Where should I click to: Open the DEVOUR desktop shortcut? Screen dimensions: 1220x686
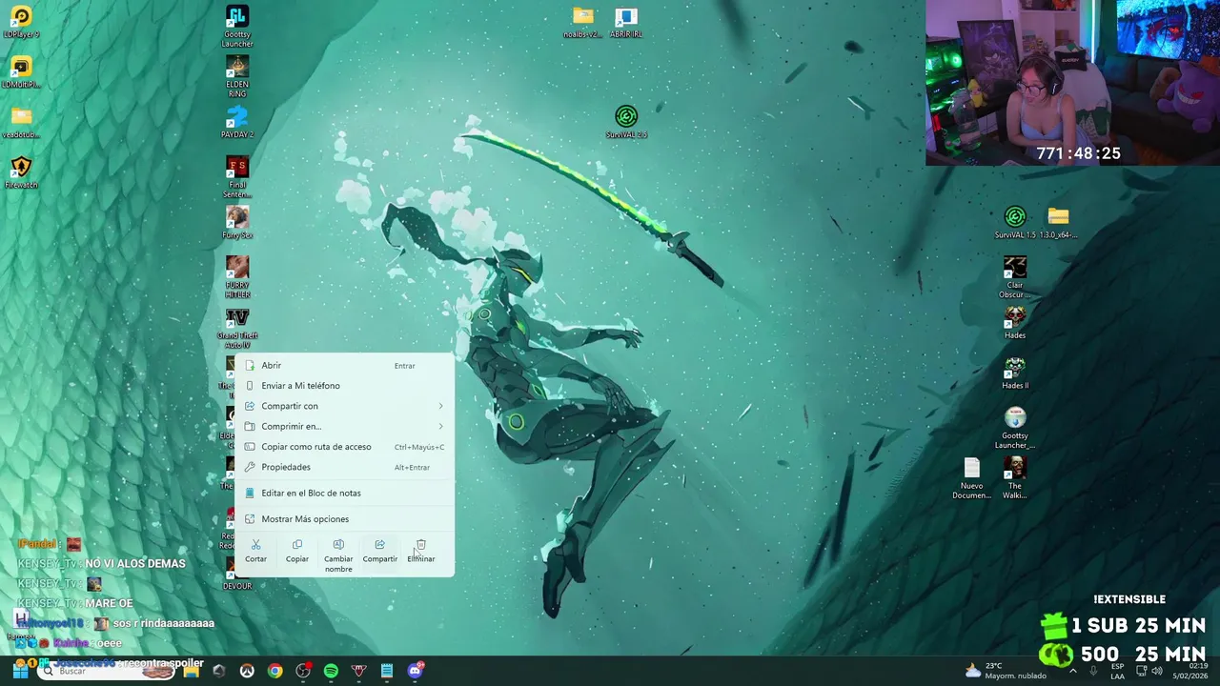click(237, 574)
